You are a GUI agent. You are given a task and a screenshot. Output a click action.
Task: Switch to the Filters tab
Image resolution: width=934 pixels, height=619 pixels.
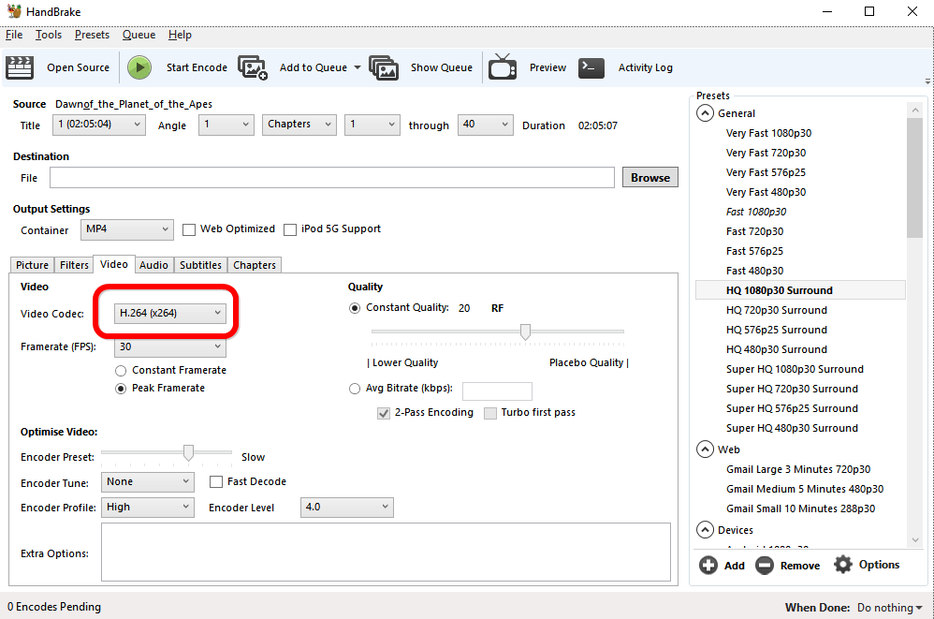coord(74,265)
